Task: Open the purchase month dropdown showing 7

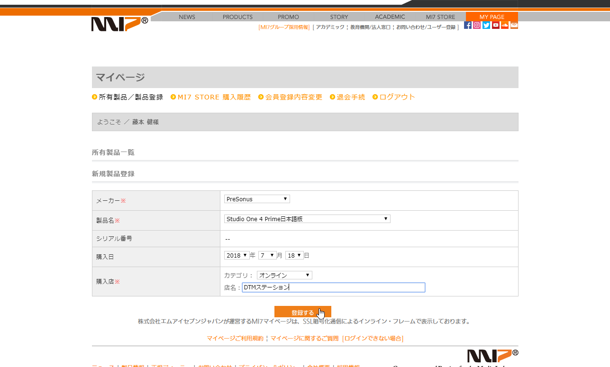Action: pos(267,255)
